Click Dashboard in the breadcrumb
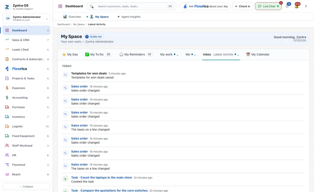Image resolution: width=314 pixels, height=192 pixels. click(63, 24)
